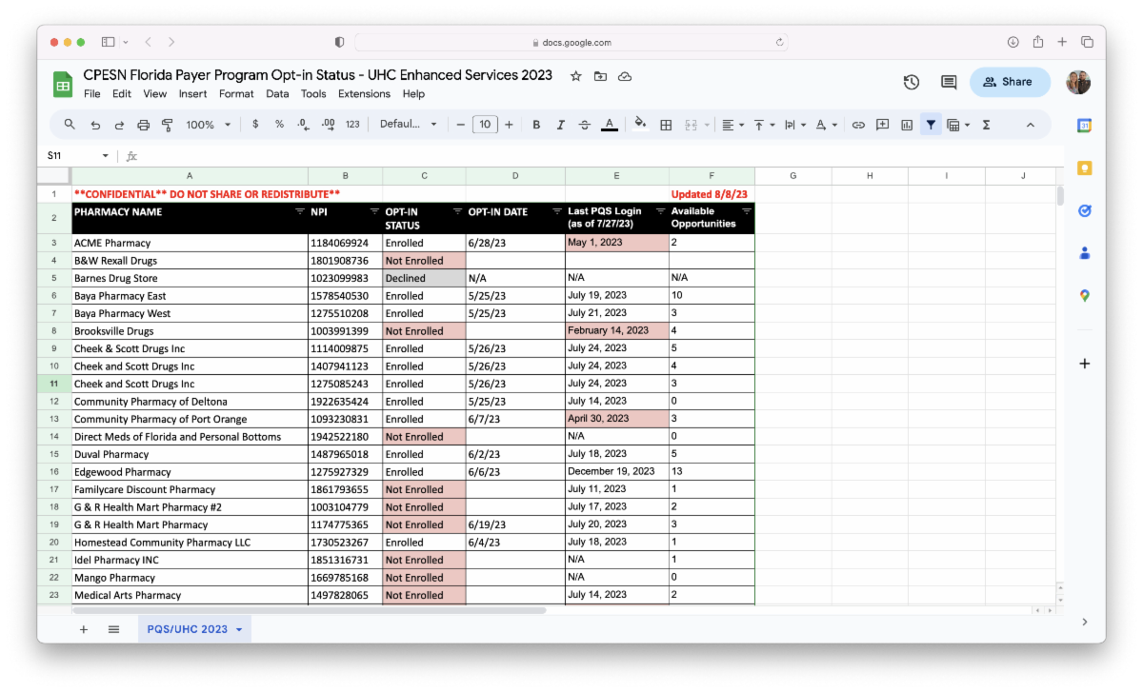Viewport: 1143px width, 692px height.
Task: Open the font size dropdown
Action: (486, 124)
